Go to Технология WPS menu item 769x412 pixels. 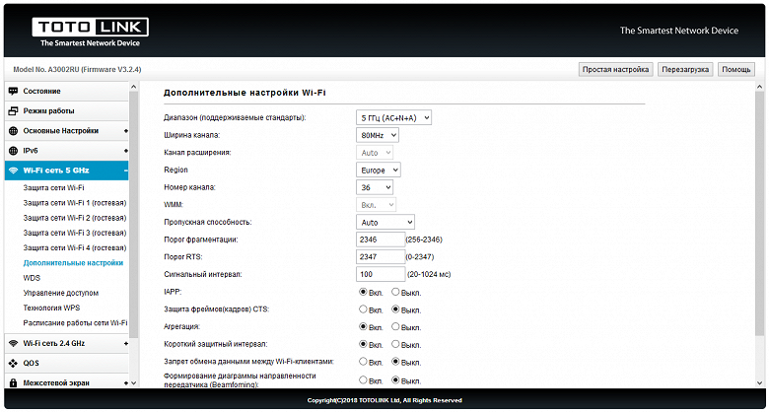pyautogui.click(x=51, y=309)
